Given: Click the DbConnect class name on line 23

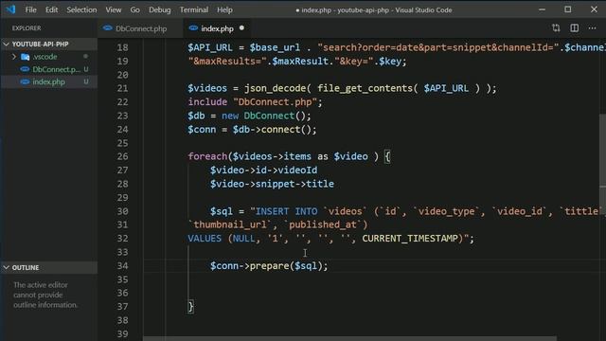Looking at the screenshot, I should point(269,116).
